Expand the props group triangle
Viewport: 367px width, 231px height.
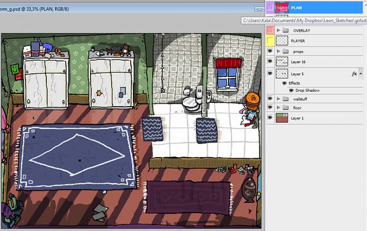point(278,51)
